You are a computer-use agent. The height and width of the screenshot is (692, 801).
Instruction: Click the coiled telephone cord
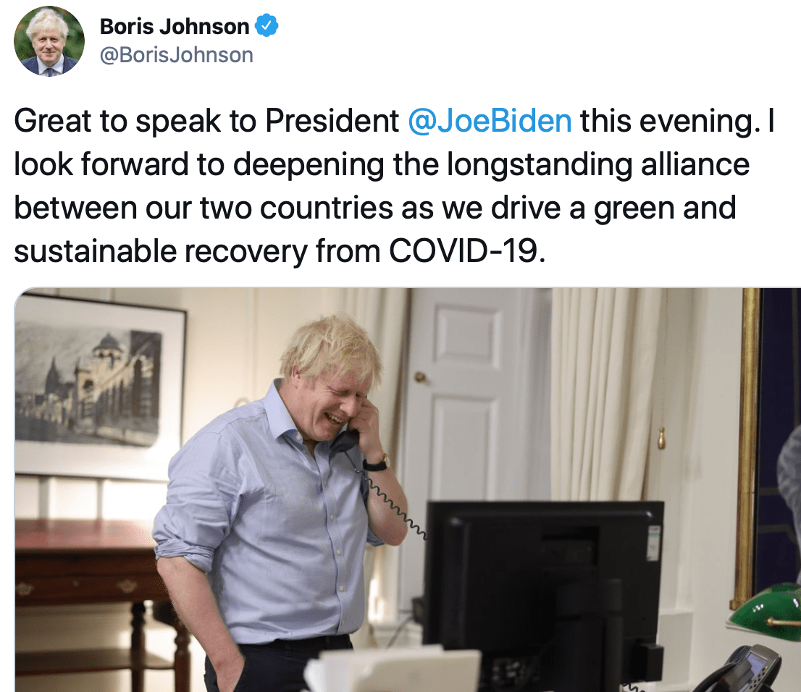(x=393, y=505)
